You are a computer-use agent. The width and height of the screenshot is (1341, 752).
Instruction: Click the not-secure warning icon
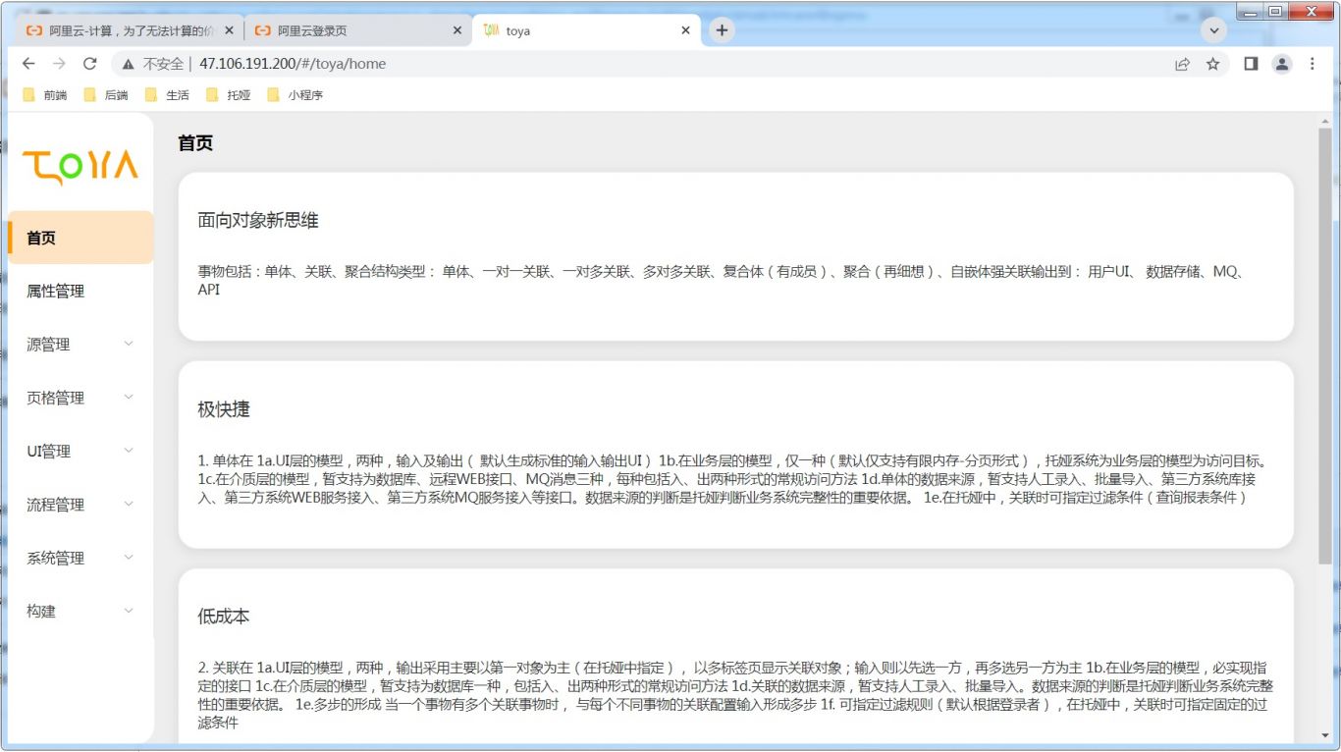128,64
